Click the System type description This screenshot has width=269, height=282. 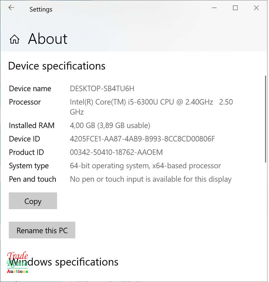coord(145,166)
